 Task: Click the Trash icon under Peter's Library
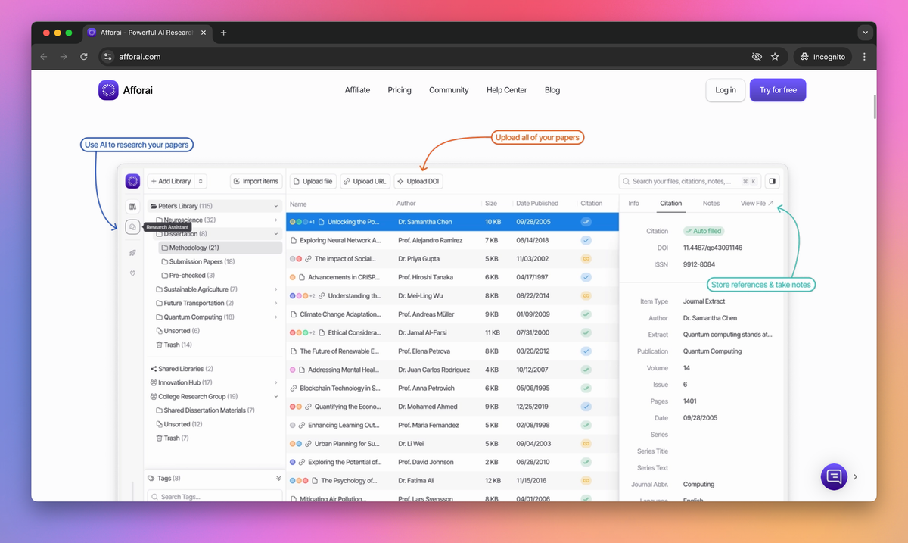[159, 345]
